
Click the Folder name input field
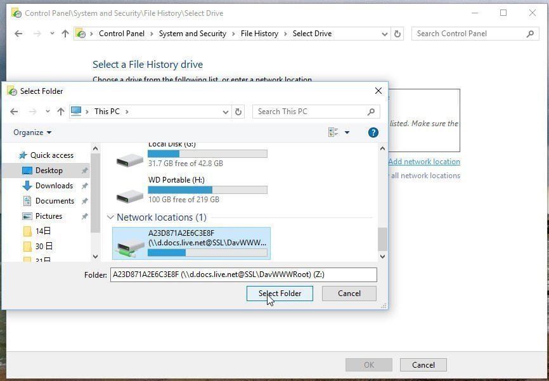(x=243, y=274)
